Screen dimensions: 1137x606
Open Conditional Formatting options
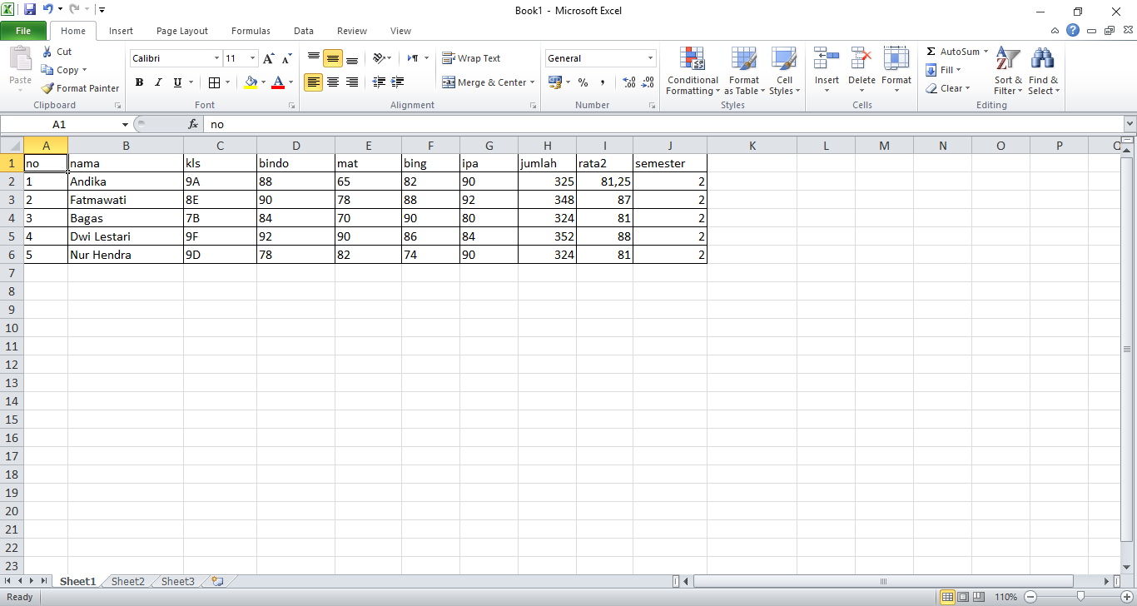coord(692,71)
